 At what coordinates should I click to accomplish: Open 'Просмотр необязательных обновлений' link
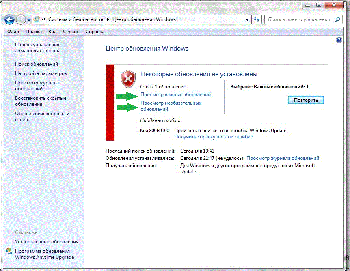(171, 106)
